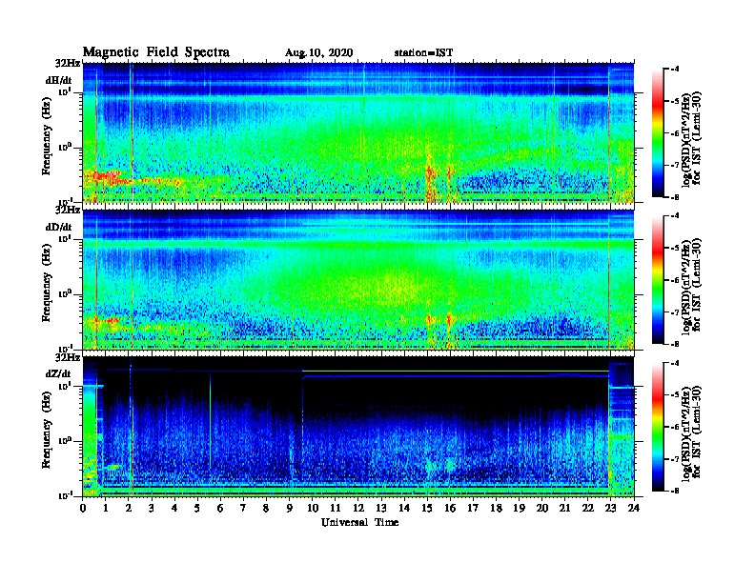Image resolution: width=755 pixels, height=583 pixels.
Task: Click the "-4" tick on the dH/dt color bar
Action: pyautogui.click(x=675, y=70)
